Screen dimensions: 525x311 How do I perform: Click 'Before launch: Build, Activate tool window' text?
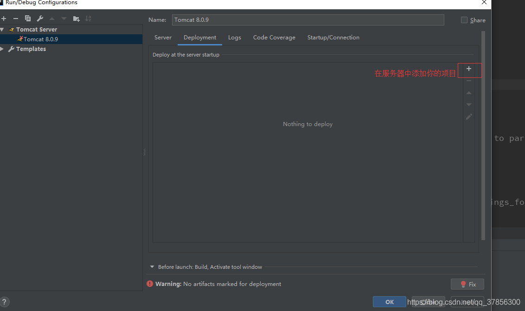210,267
